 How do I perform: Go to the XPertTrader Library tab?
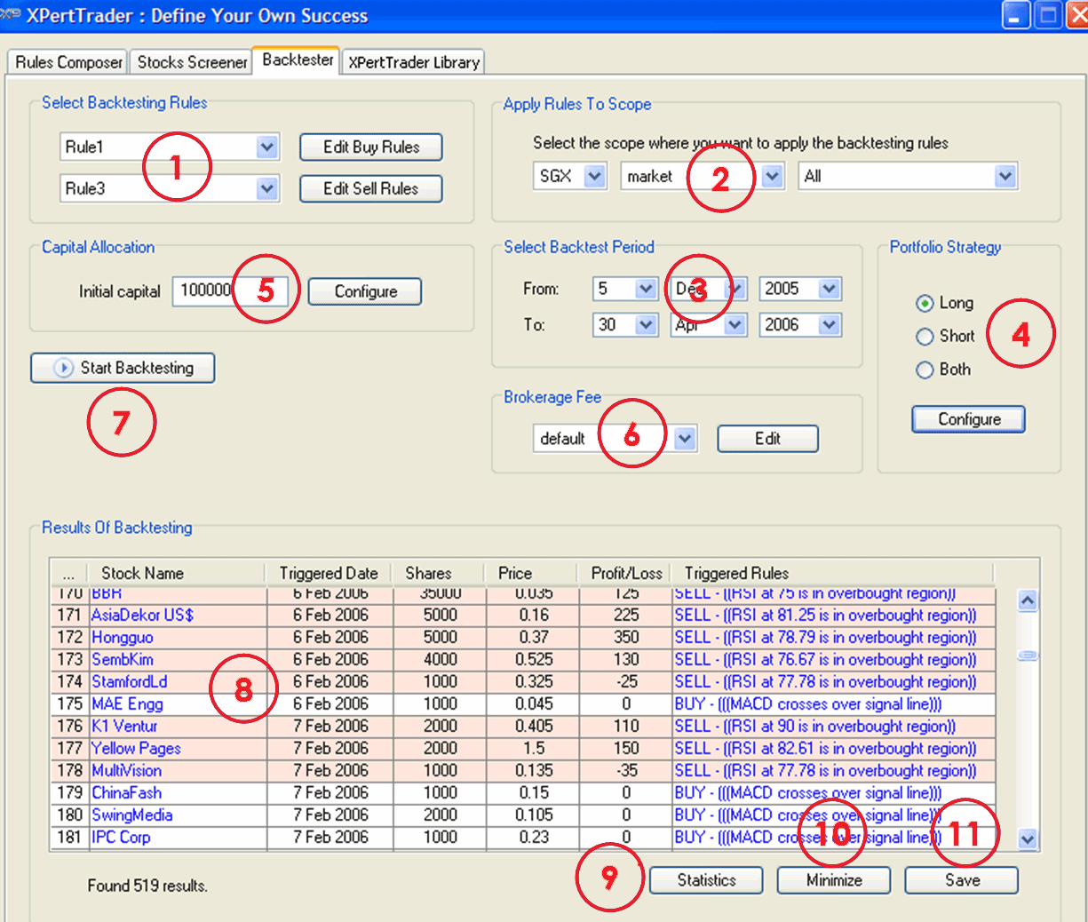click(414, 62)
